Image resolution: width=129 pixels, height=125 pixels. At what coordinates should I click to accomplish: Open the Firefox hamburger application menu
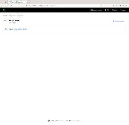point(127,6)
